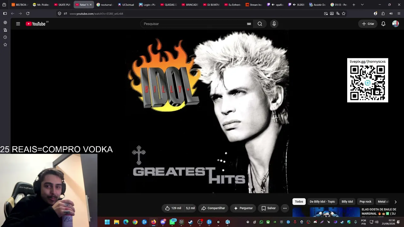
Task: Expand the list all tabs dropdown
Action: point(362,5)
